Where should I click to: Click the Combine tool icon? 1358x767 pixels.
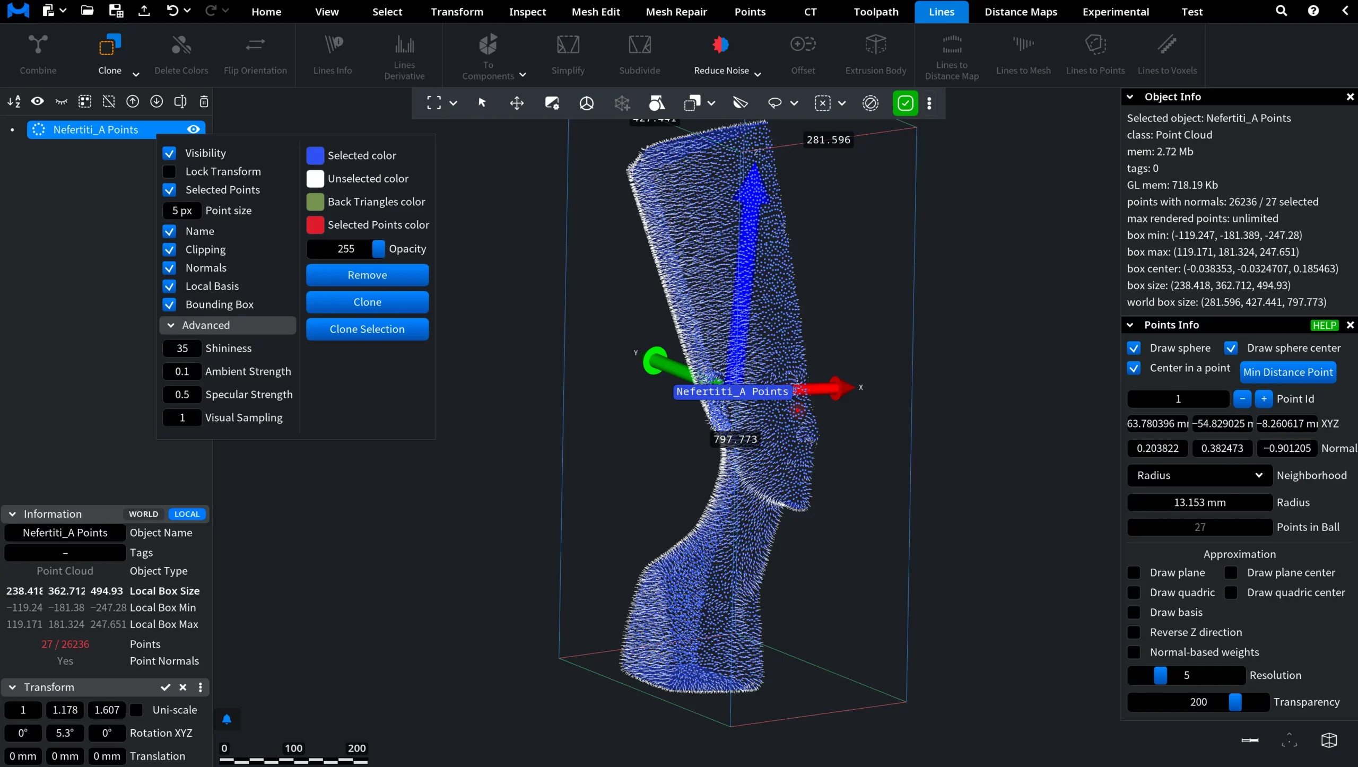coord(38,45)
